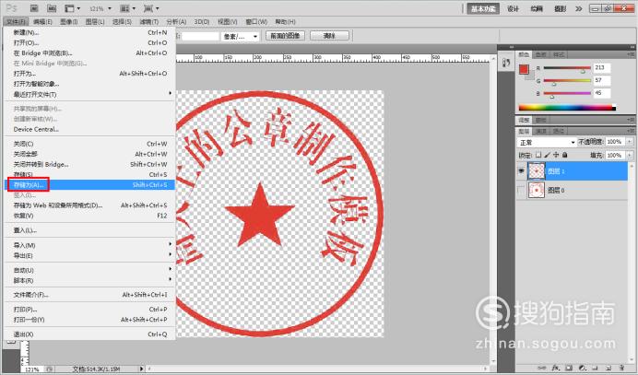Expand the 导出(E) submenu
The image size is (638, 375).
coord(91,255)
